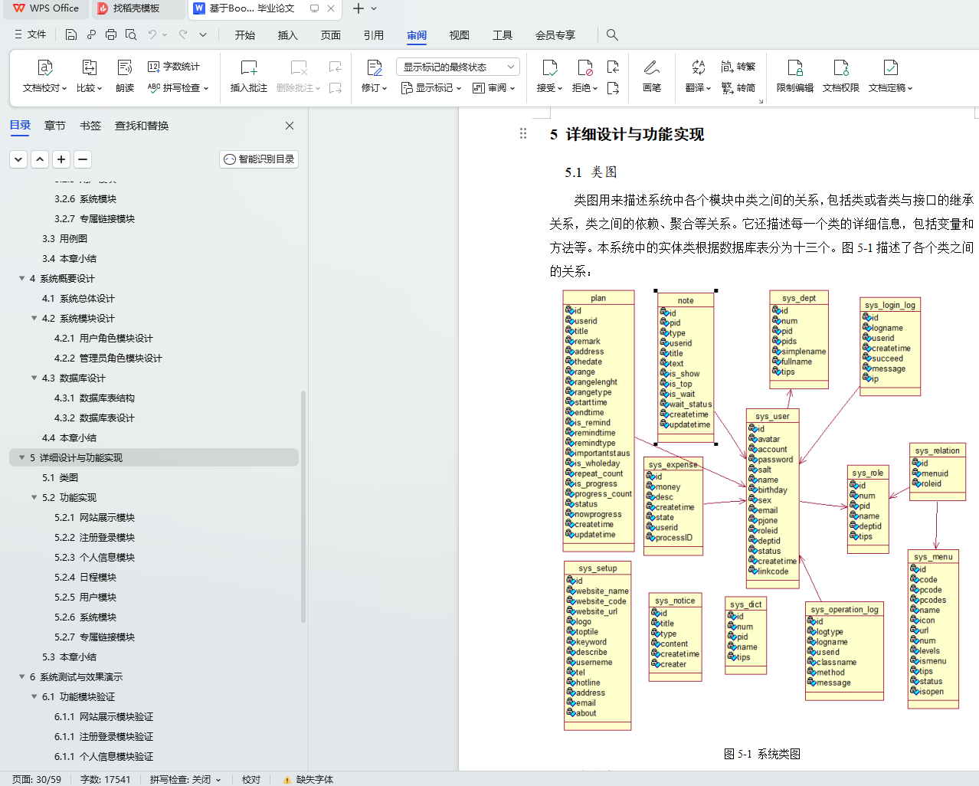Switch to the 找稻壳模板 tab

pos(136,8)
